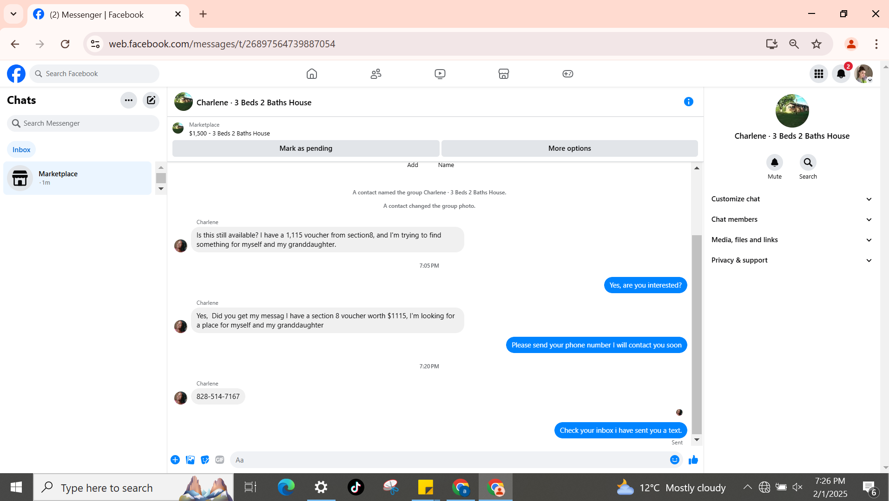Click the conversation vertical scrollbar

tap(697, 334)
